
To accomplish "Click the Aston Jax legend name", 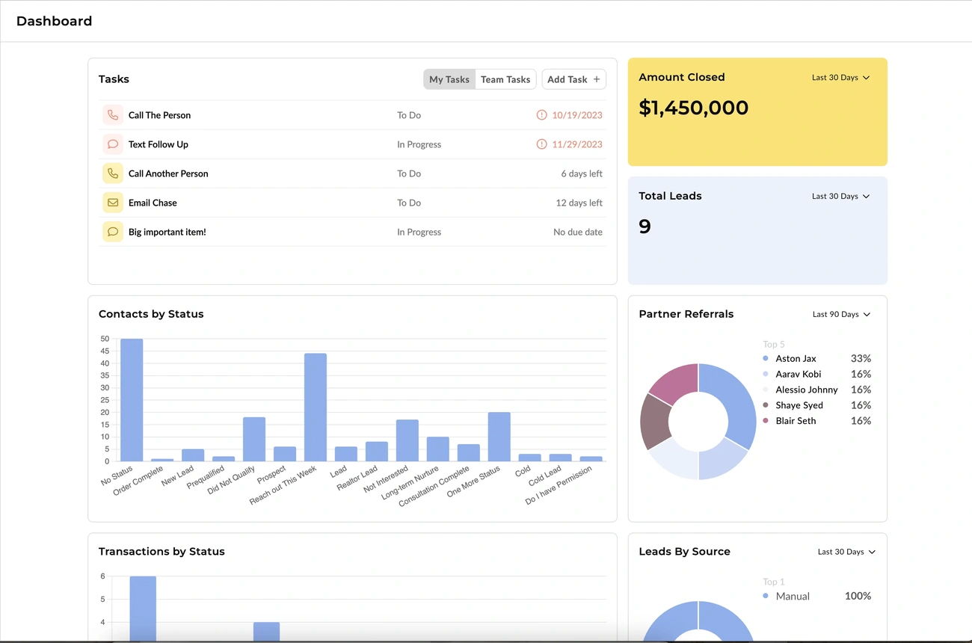I will pyautogui.click(x=796, y=359).
